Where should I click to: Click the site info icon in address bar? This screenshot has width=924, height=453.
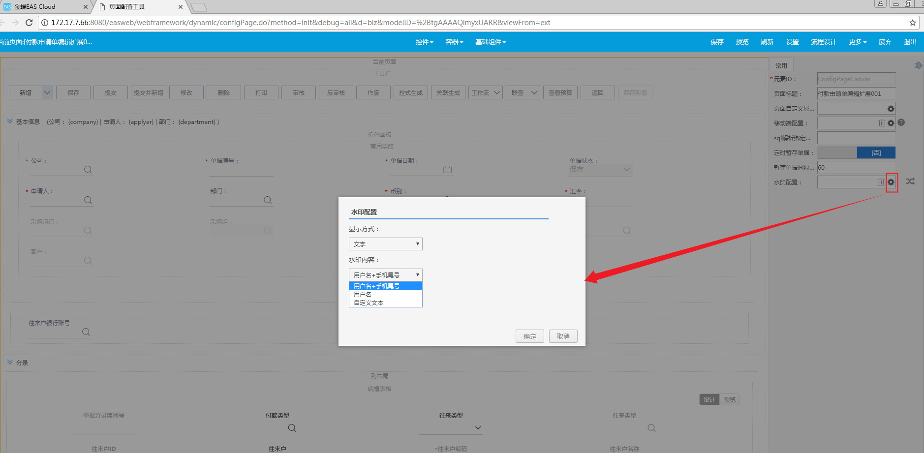[x=45, y=23]
